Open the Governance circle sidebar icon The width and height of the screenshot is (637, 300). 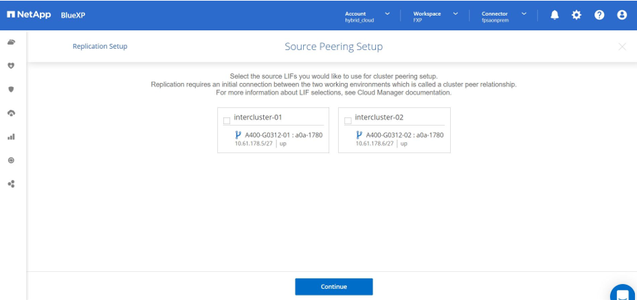click(11, 160)
